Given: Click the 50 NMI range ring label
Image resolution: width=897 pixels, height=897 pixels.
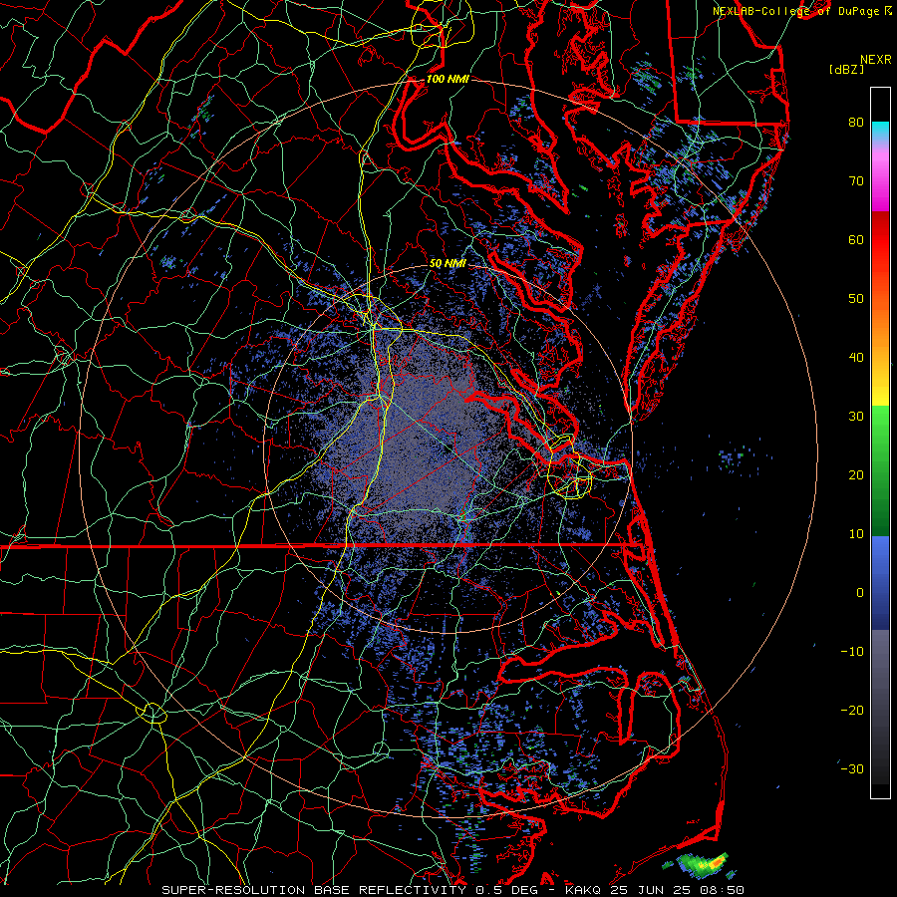Looking at the screenshot, I should (448, 263).
